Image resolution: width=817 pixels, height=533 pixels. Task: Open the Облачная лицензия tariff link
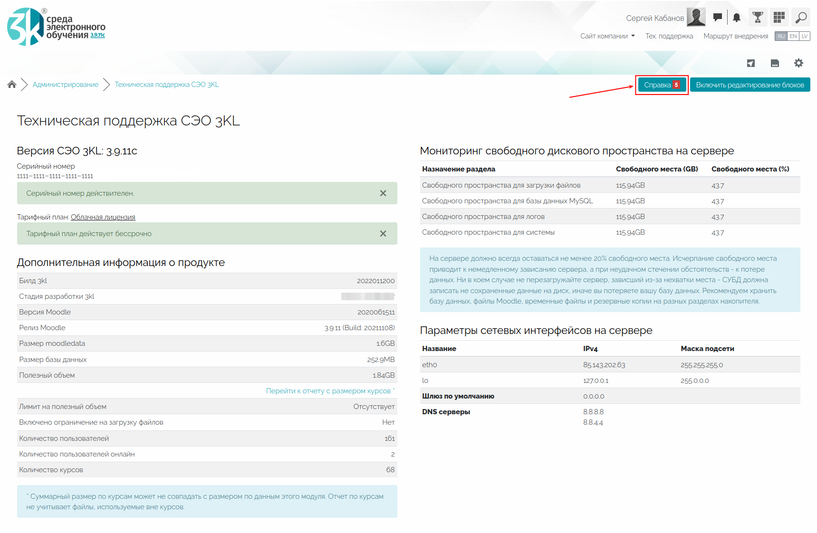103,217
